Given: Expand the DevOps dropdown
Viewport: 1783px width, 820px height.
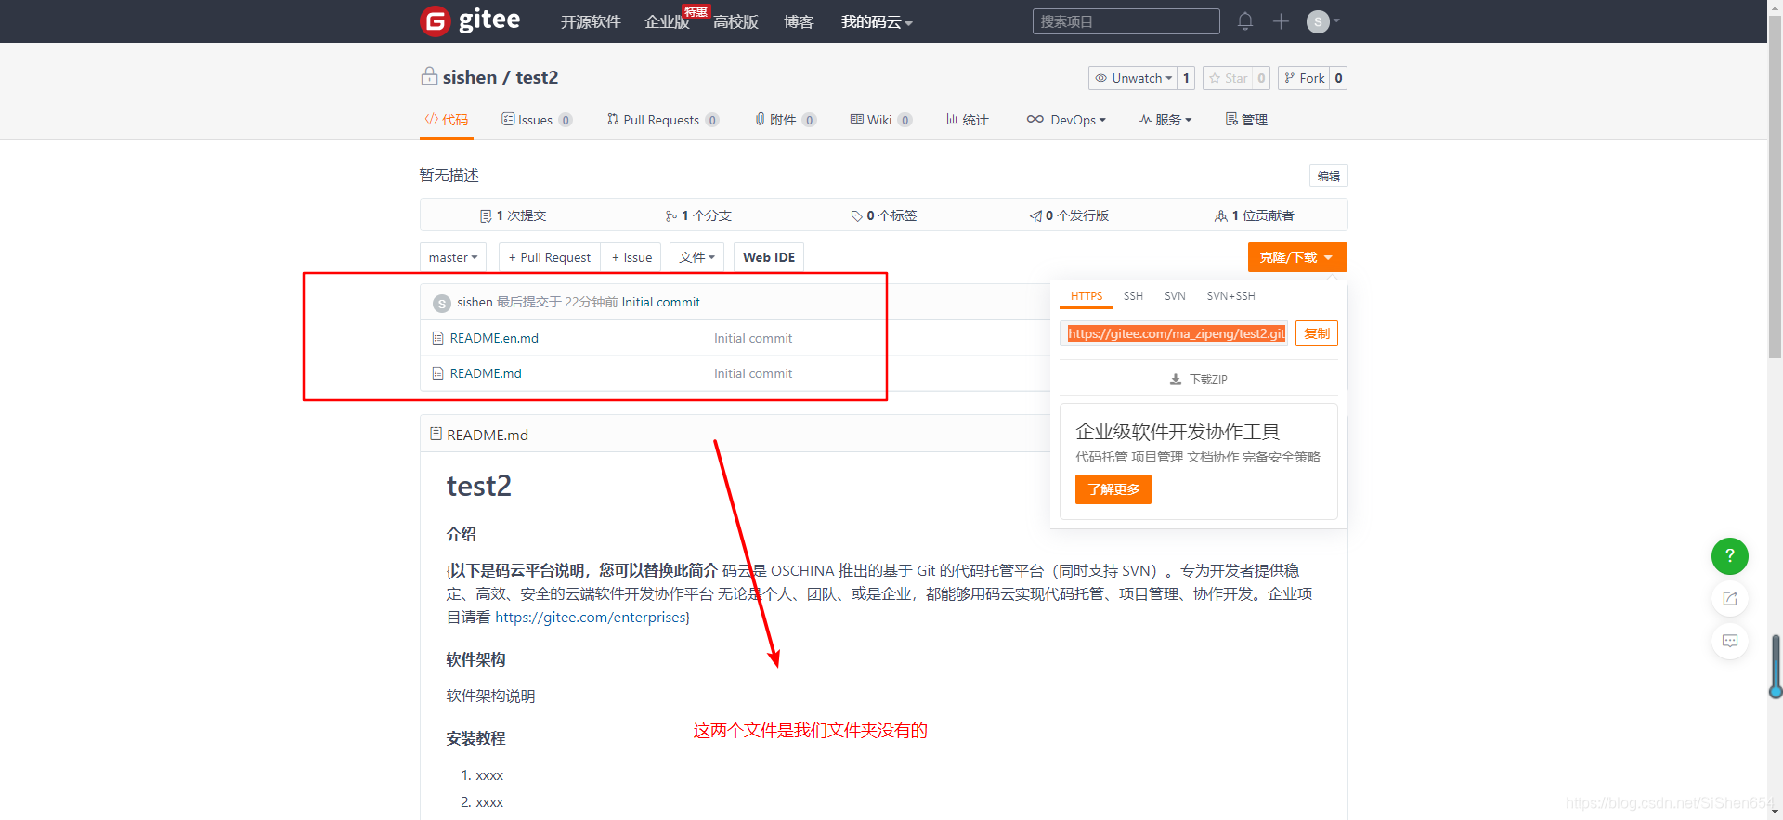Looking at the screenshot, I should 1066,120.
